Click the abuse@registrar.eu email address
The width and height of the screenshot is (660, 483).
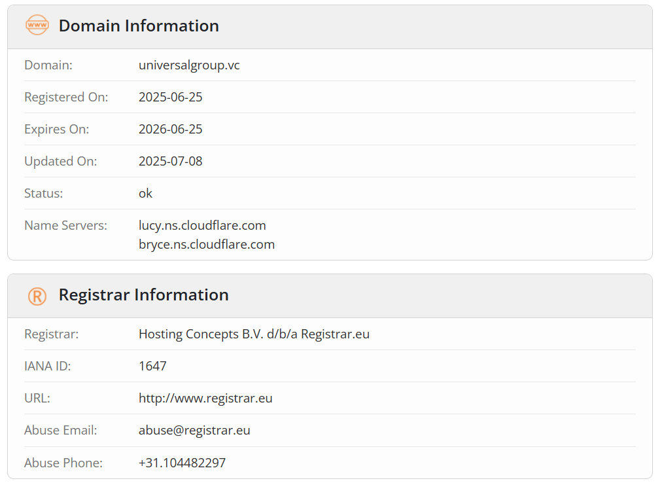(194, 431)
